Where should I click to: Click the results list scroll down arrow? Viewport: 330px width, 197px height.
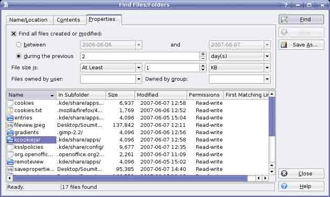point(272,172)
